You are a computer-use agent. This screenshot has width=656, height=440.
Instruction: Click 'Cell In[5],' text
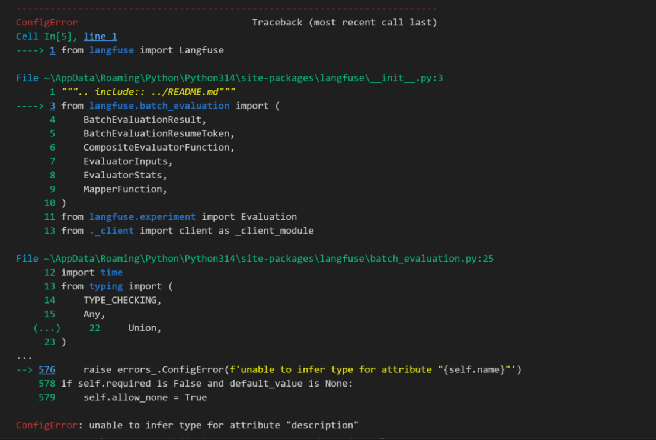[x=47, y=36]
